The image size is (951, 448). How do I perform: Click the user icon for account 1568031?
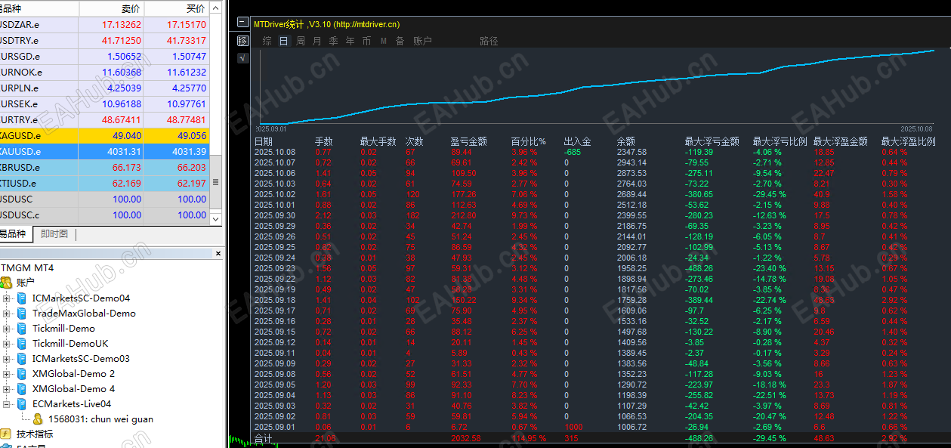[x=38, y=419]
